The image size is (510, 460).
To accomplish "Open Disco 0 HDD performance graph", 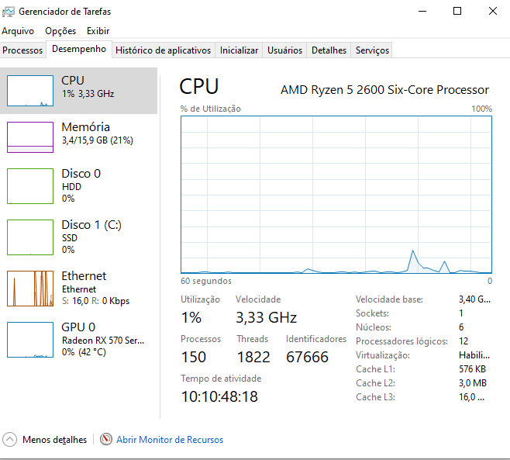I will coord(30,185).
